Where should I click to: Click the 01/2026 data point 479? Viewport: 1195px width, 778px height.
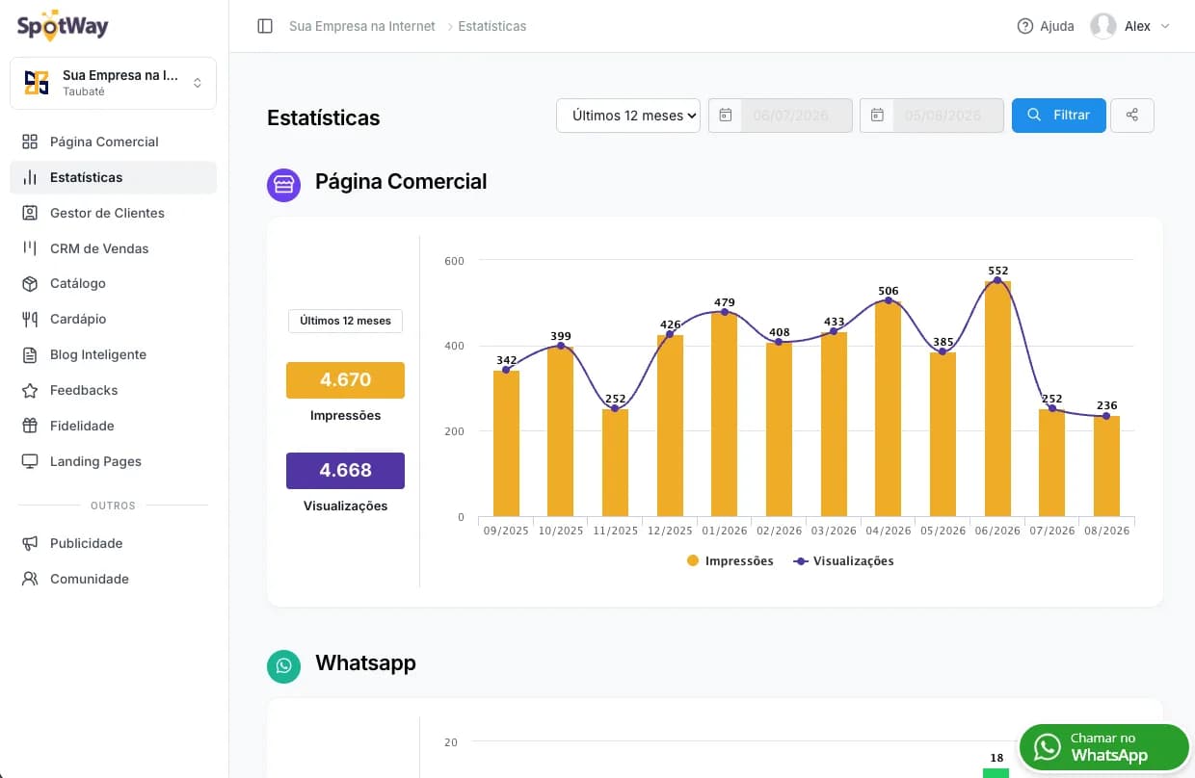[725, 312]
